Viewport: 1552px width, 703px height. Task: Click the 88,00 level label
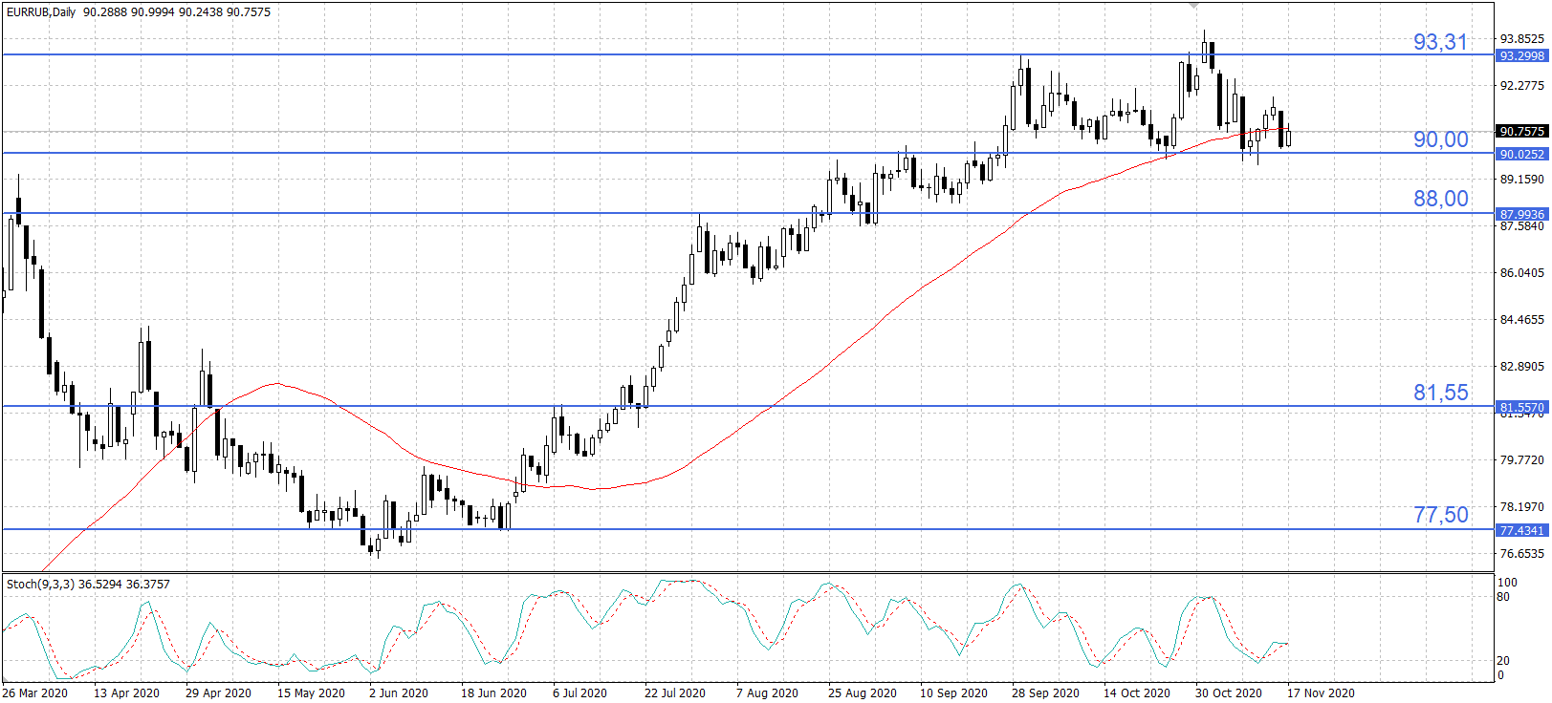point(1440,199)
